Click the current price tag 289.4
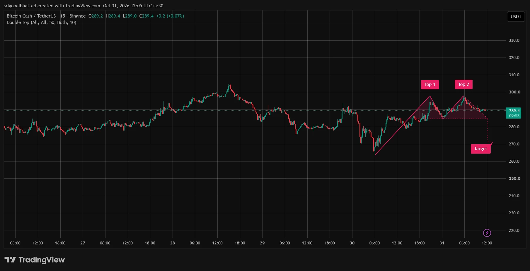The image size is (530, 271). point(513,113)
